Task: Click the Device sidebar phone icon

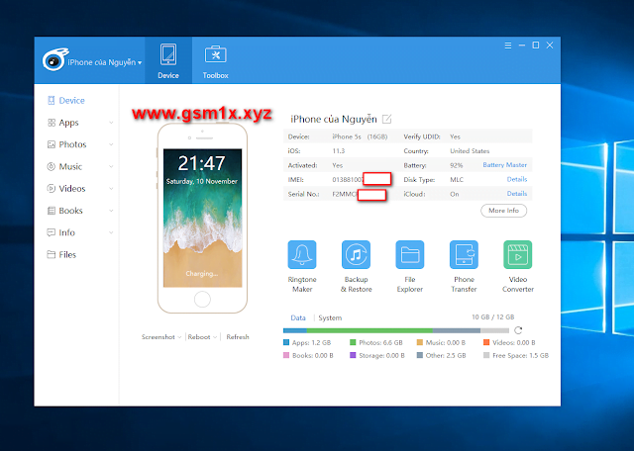Action: coord(52,100)
